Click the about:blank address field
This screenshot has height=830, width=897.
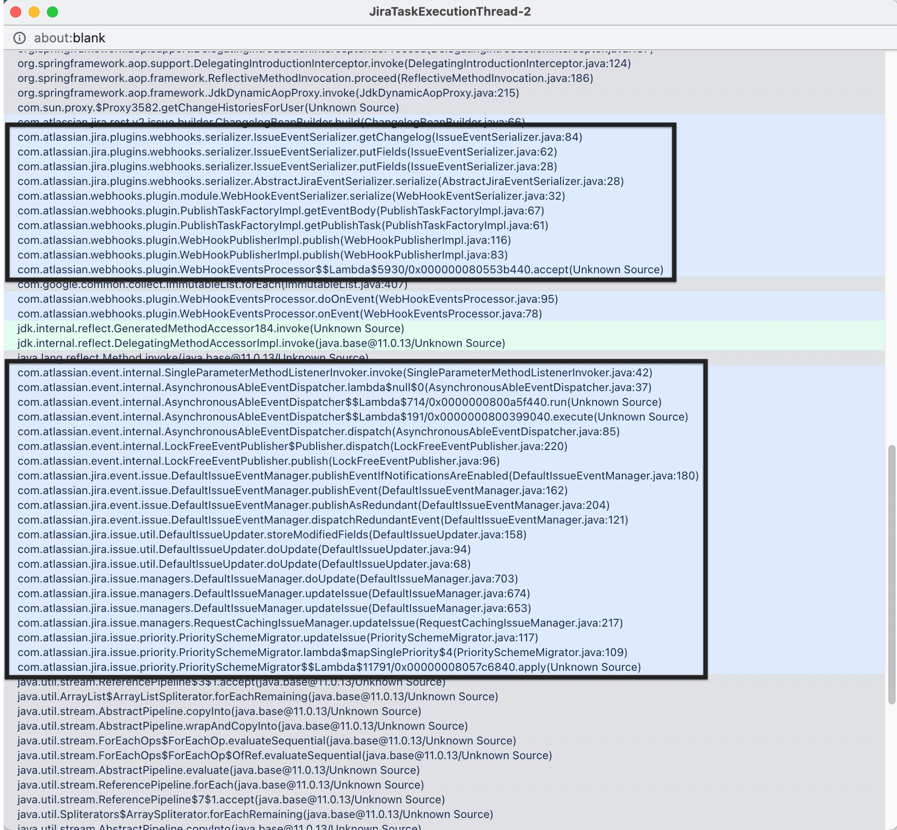(x=69, y=38)
